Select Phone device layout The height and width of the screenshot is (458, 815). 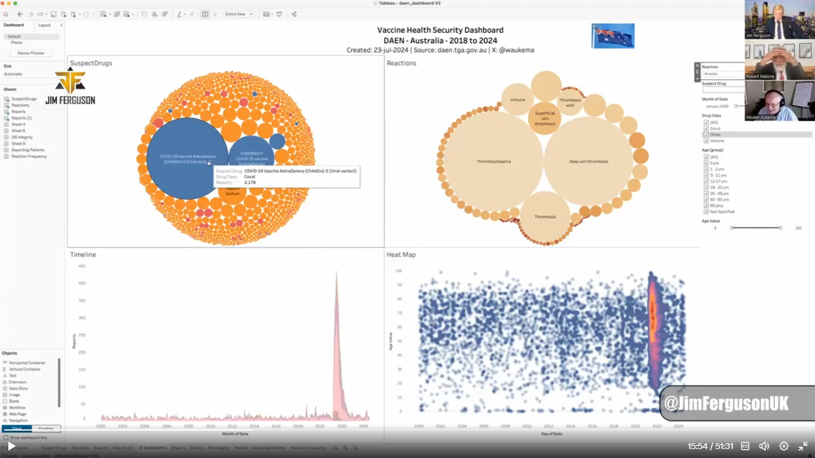click(17, 43)
